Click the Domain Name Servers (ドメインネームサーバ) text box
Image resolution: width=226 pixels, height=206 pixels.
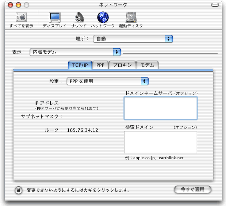(x=161, y=108)
